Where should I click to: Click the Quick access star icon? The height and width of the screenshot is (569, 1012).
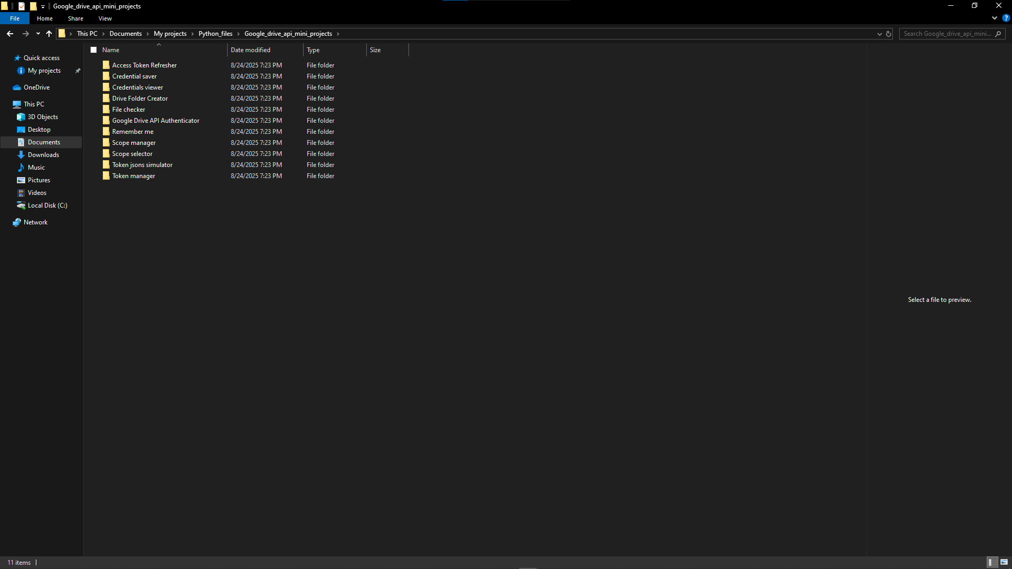(x=17, y=58)
